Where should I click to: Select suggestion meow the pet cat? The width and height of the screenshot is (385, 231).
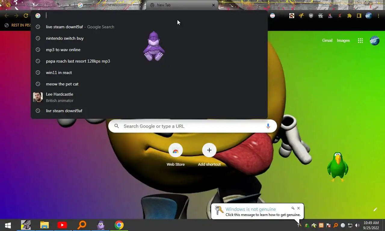pos(149,84)
